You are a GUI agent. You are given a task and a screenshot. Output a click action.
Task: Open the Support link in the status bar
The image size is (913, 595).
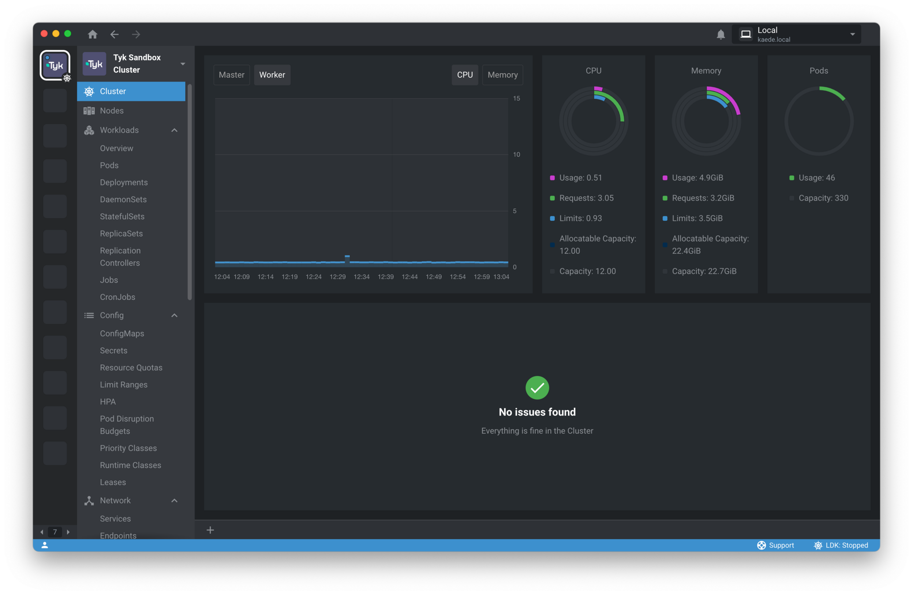[775, 545]
